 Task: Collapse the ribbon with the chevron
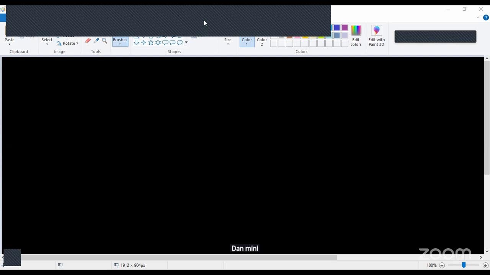tap(478, 18)
